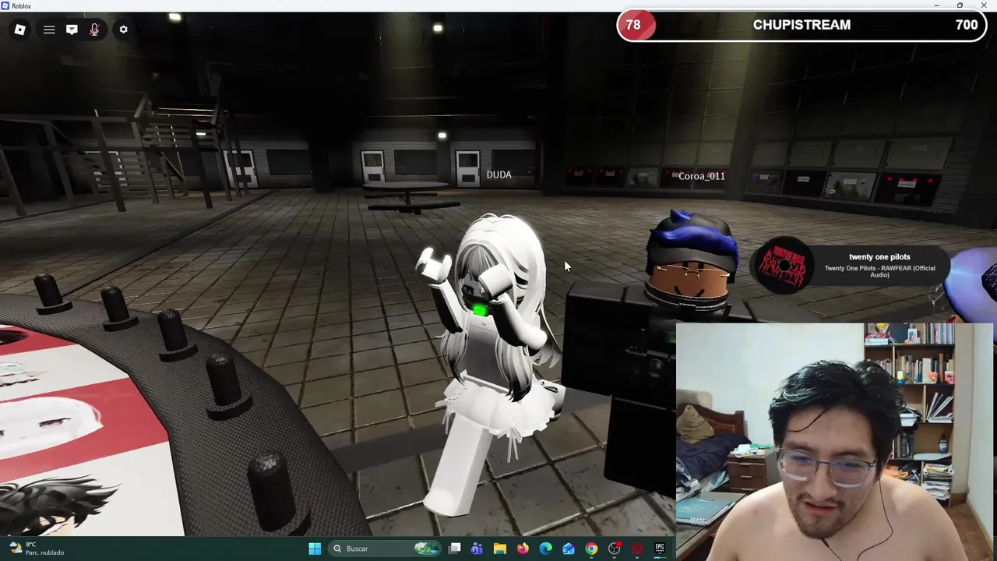Open Outlook mail from the taskbar
997x561 pixels.
pyautogui.click(x=569, y=549)
